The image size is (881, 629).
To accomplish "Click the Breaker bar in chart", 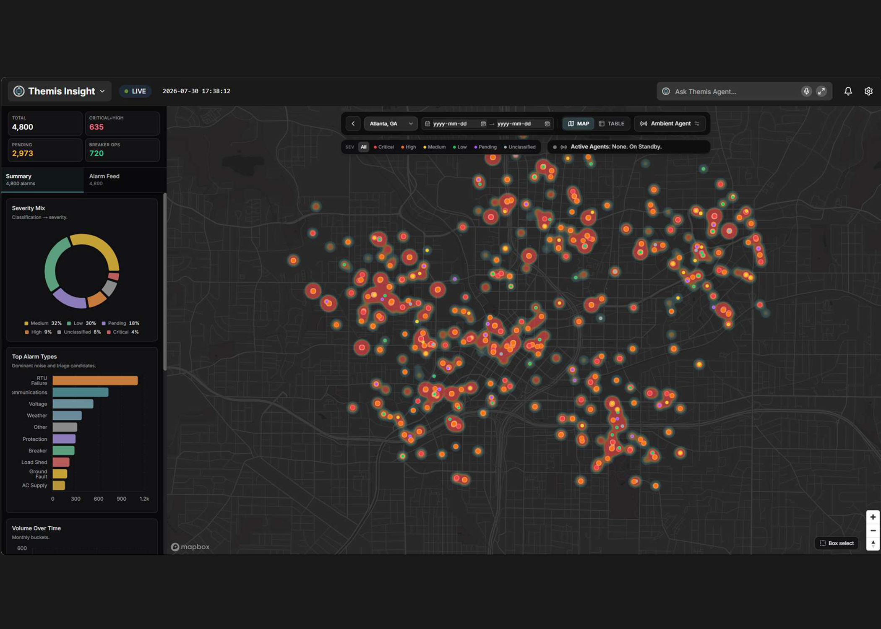I will [x=64, y=451].
